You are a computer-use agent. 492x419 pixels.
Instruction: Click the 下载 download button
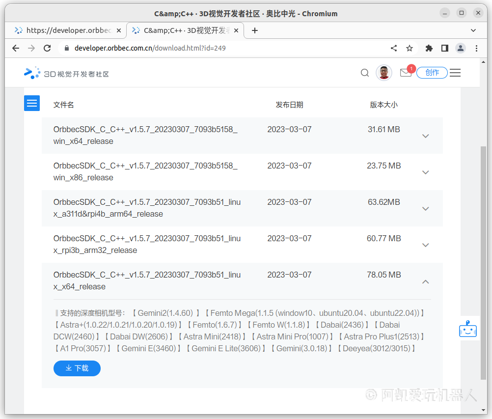(77, 368)
